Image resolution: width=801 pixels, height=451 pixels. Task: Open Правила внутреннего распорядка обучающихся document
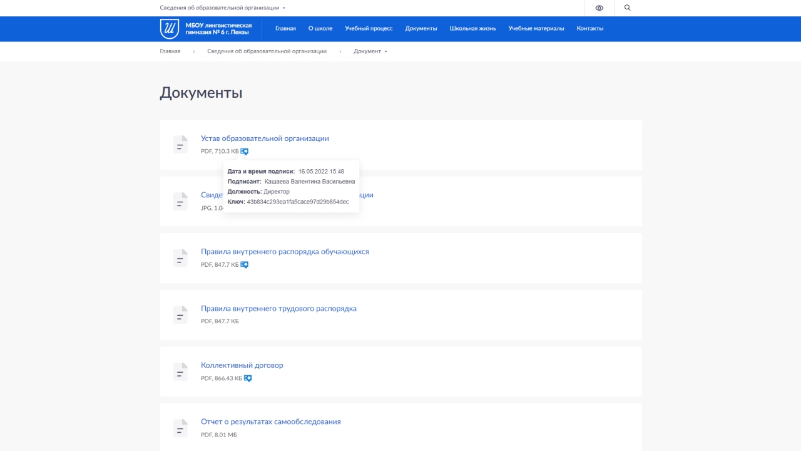(285, 252)
